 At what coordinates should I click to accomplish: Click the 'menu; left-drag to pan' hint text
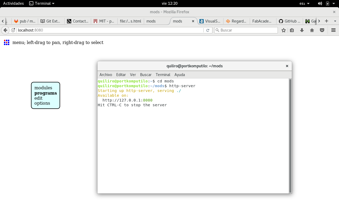(58, 42)
